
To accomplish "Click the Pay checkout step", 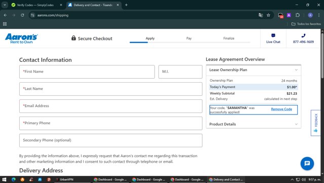I will point(189,38).
